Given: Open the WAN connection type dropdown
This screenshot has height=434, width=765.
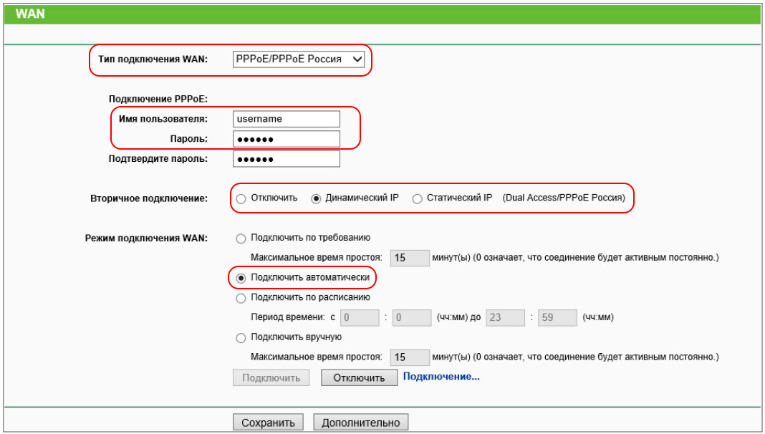Looking at the screenshot, I should [299, 59].
